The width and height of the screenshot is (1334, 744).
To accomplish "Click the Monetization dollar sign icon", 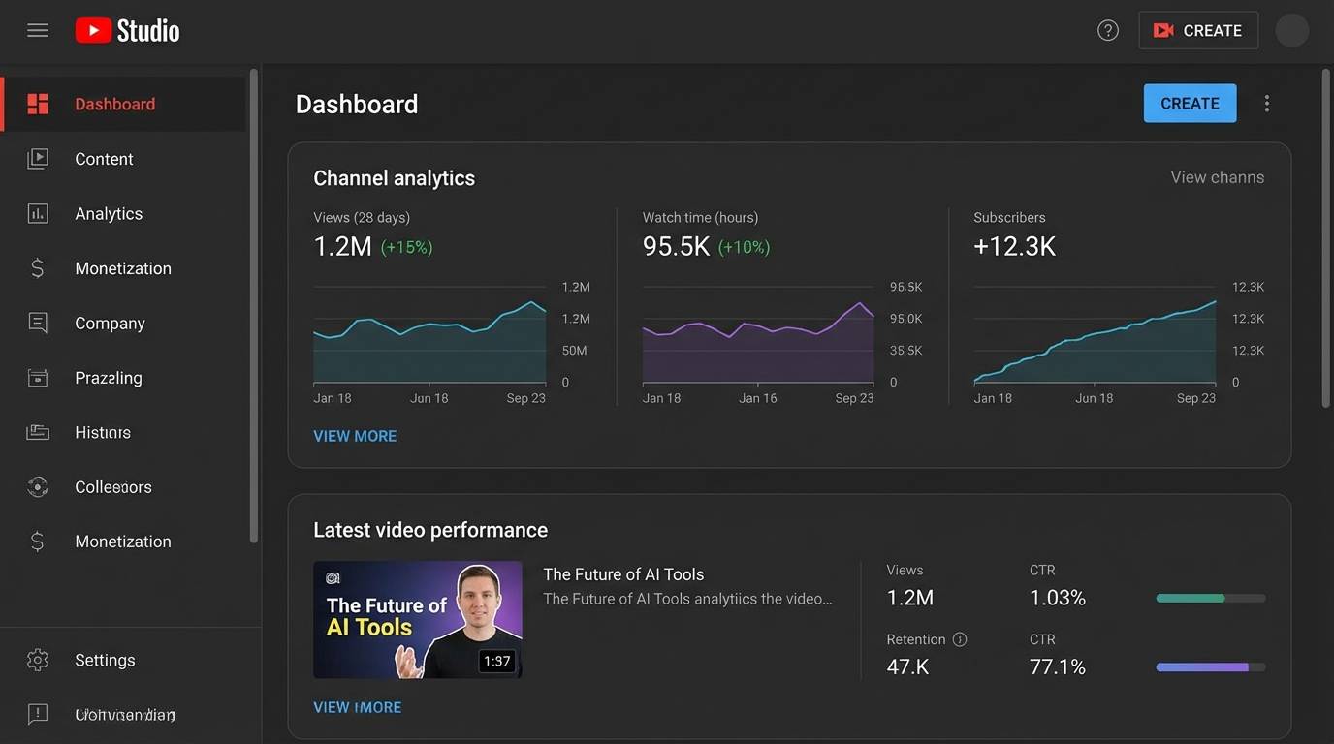I will (x=37, y=267).
